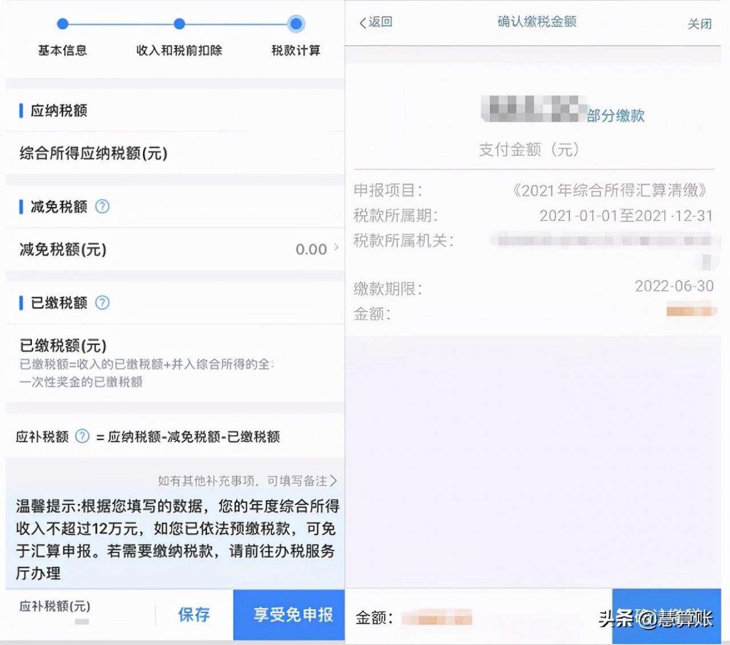Select the 收入和税前扣除 tab label
Screen dimensions: 730x645
coord(179,51)
